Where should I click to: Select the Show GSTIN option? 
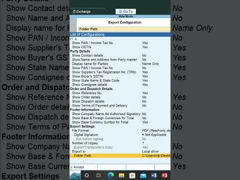tap(81, 47)
